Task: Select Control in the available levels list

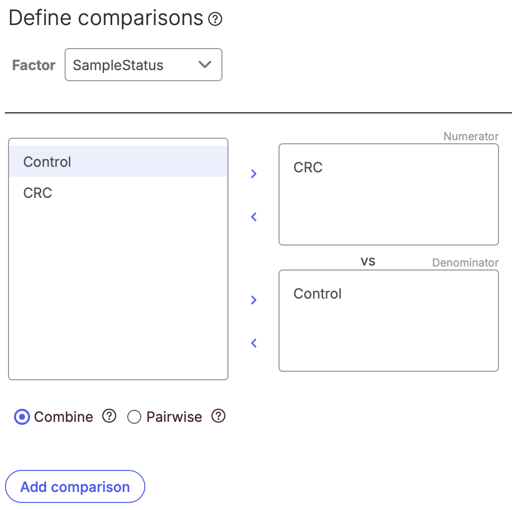Action: pos(118,162)
